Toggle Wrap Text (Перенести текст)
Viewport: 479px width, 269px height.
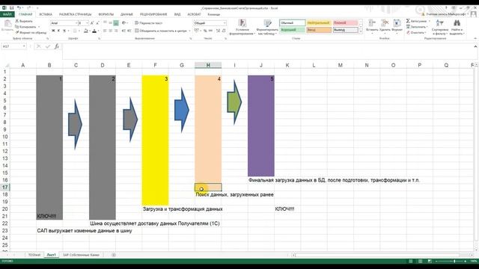point(149,23)
